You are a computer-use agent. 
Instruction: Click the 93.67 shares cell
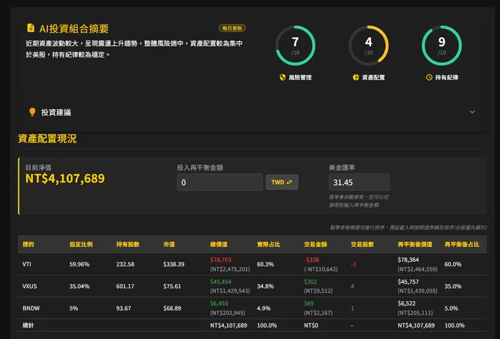(x=124, y=309)
